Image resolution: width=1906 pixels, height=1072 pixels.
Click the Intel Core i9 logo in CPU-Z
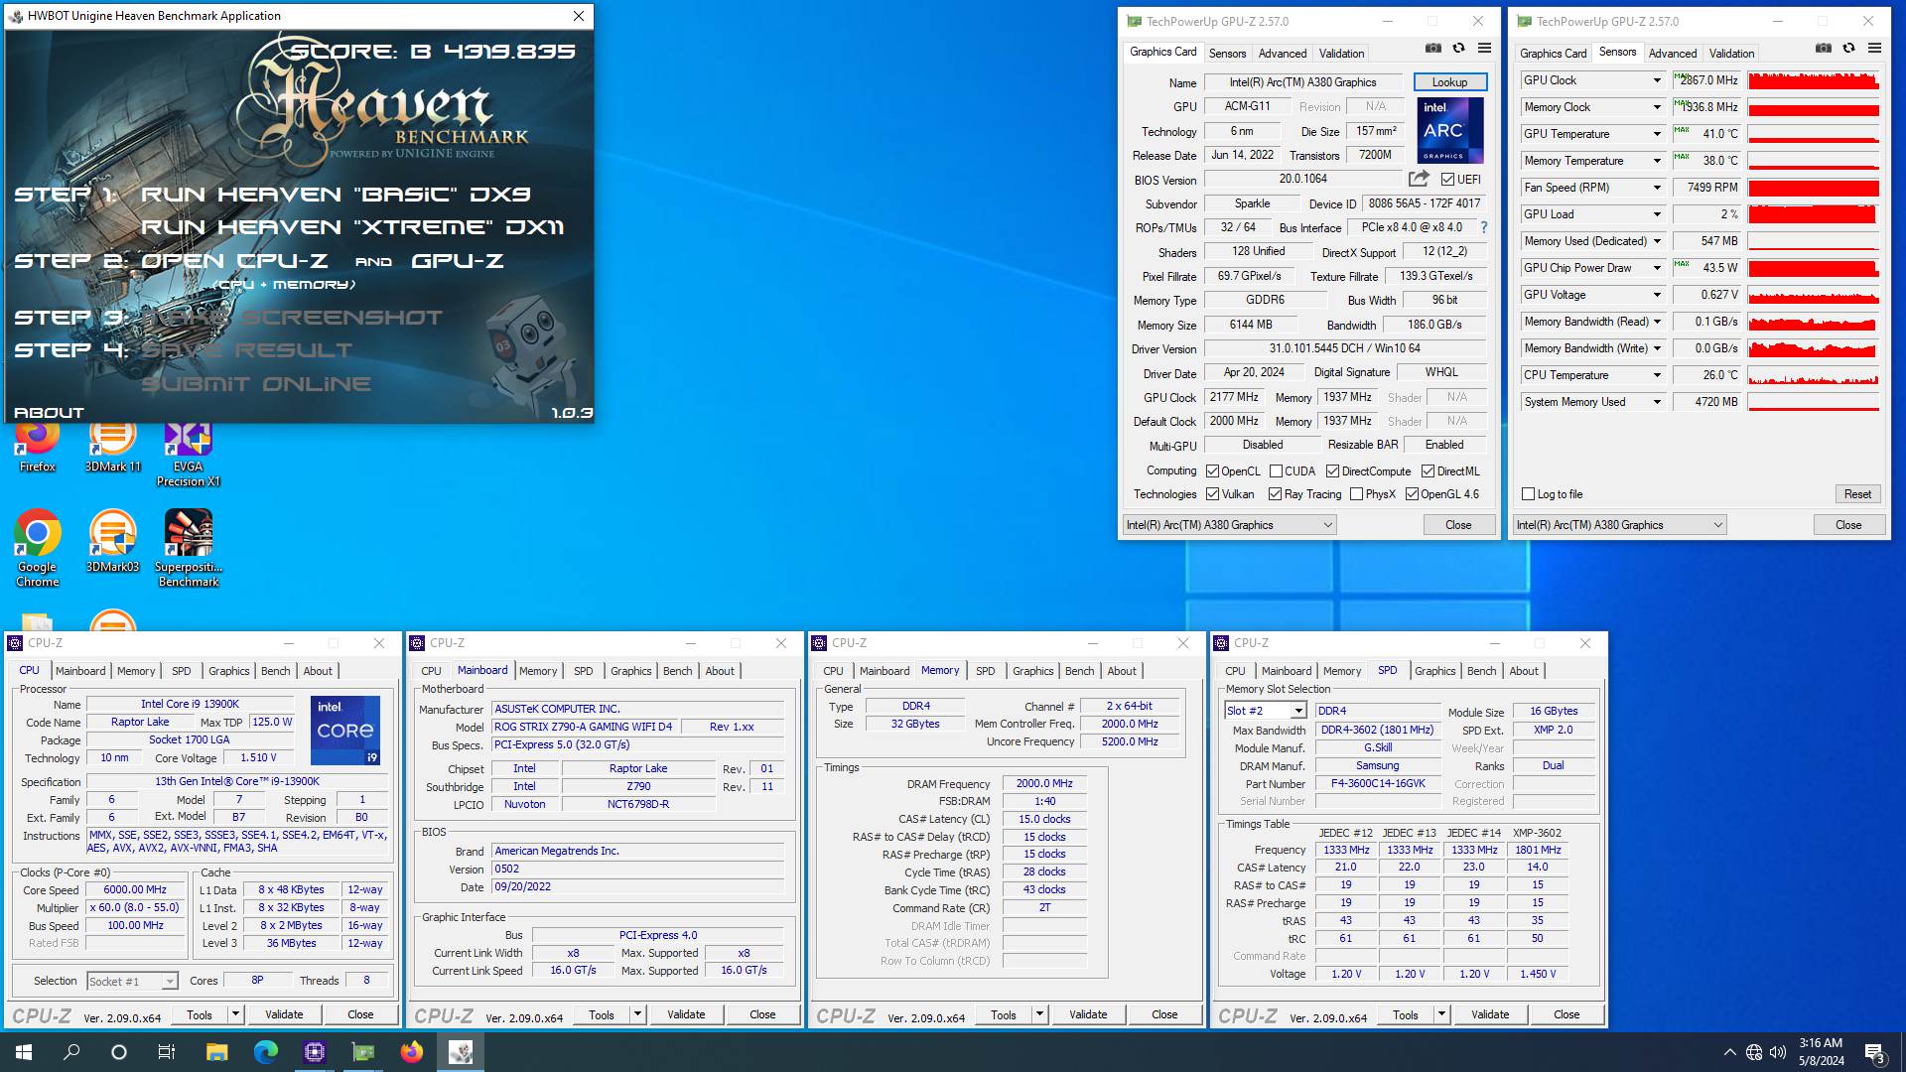tap(345, 731)
